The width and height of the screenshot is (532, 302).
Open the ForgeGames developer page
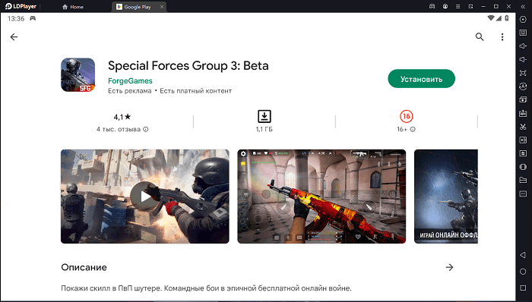click(130, 81)
